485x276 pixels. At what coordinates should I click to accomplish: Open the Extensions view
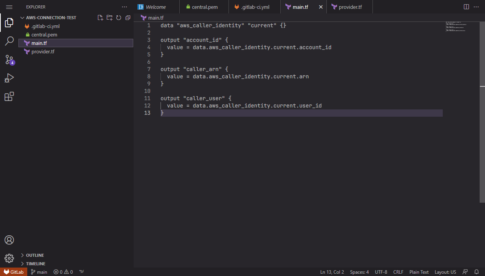pos(9,96)
